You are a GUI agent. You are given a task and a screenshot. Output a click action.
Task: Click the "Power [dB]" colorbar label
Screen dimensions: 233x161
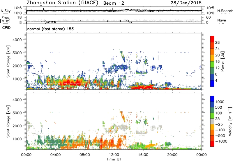(x=222, y=61)
